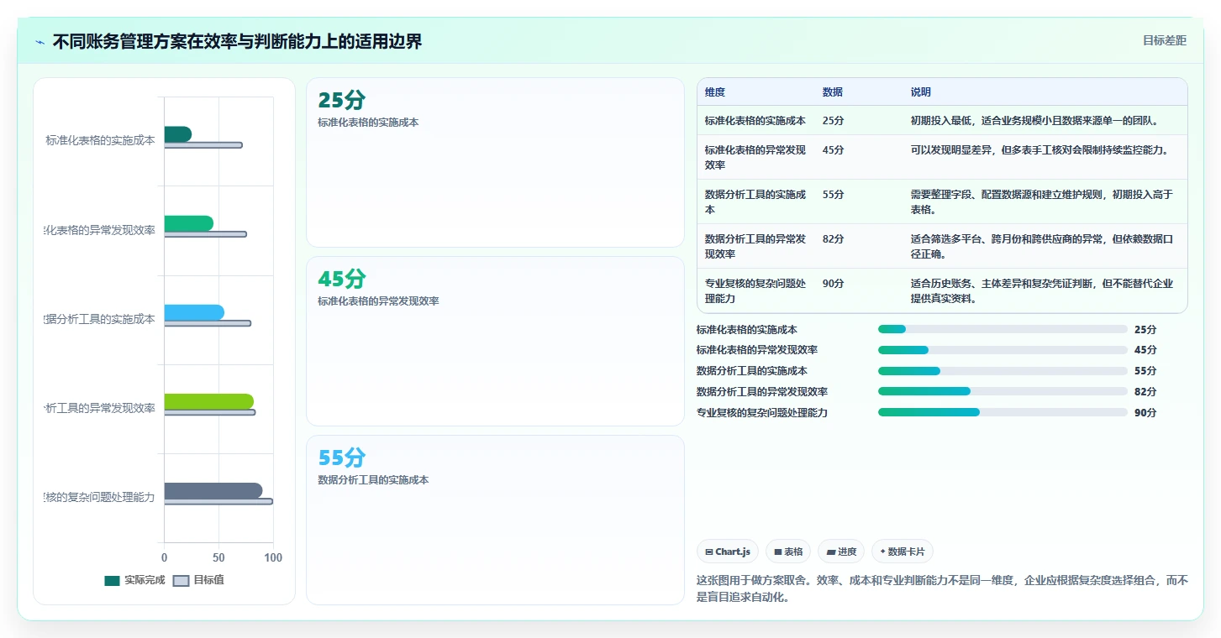The image size is (1221, 638).
Task: Click the 数据分析工具的实施成本 table row label
Action: click(755, 202)
